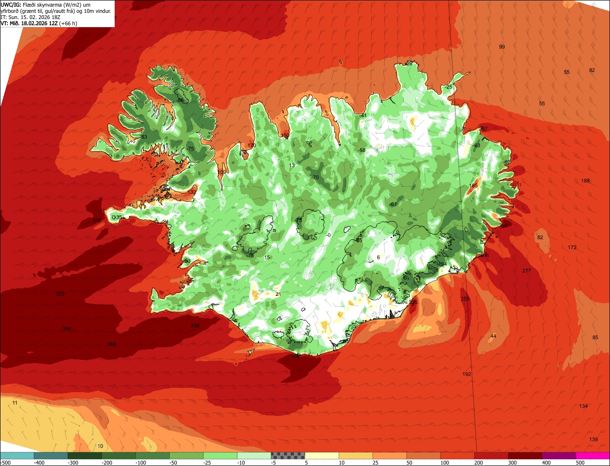The width and height of the screenshot is (610, 466).
Task: Click the sea value 139
Action: [593, 439]
